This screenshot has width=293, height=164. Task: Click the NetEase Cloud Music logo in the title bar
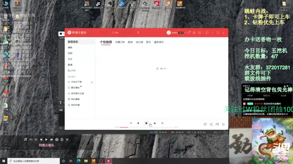click(77, 32)
